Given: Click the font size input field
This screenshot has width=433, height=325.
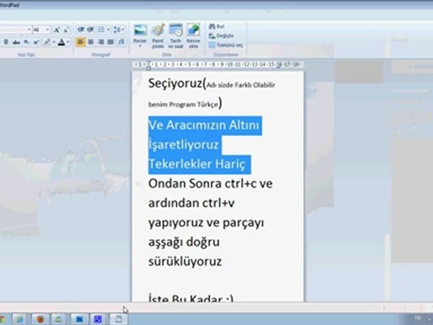Looking at the screenshot, I should (x=39, y=30).
